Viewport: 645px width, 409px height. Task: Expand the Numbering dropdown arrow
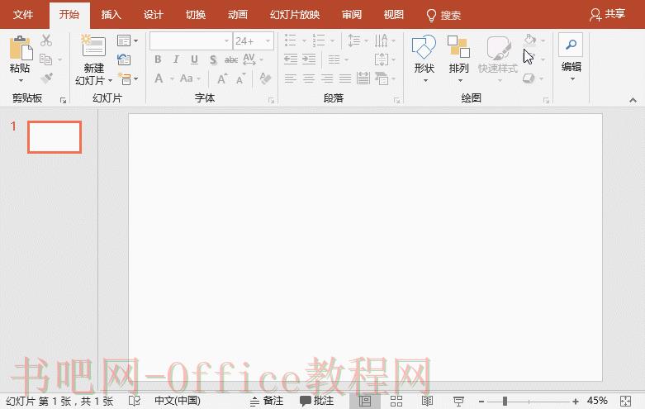point(332,40)
